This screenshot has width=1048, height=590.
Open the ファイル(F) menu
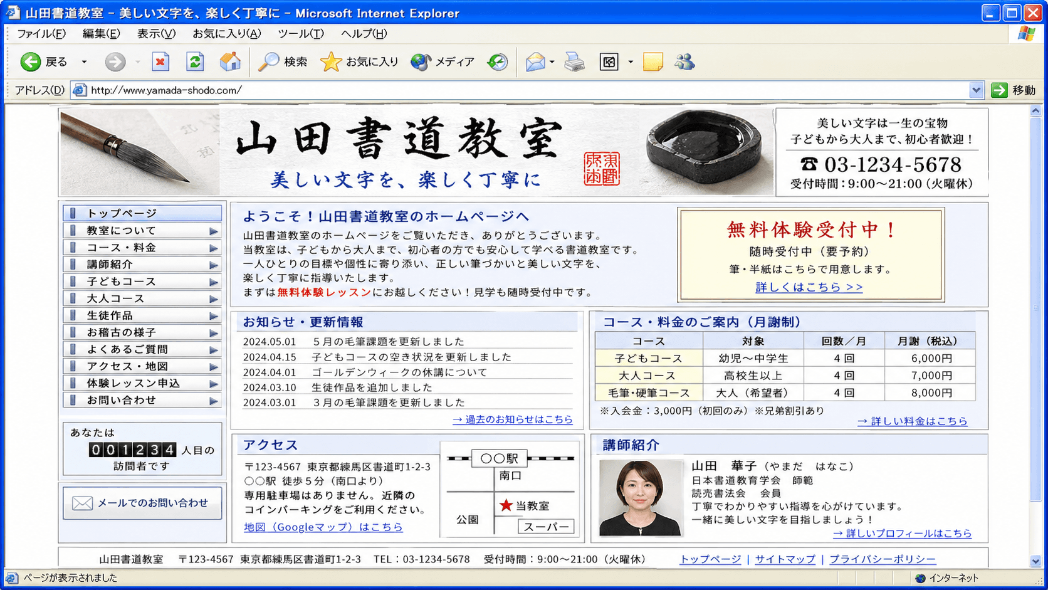(41, 34)
